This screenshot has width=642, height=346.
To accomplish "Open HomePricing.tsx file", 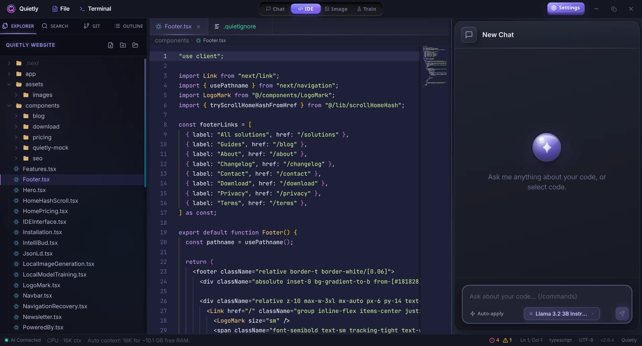I will (72, 211).
